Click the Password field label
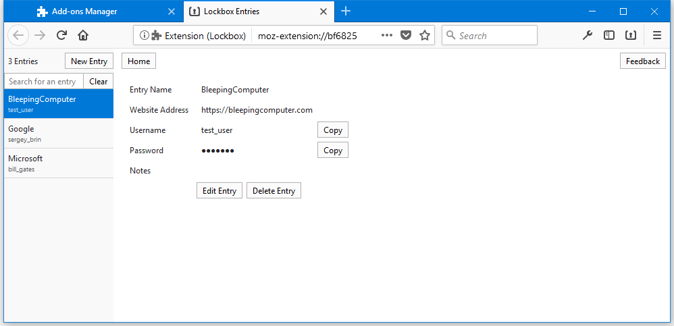Image resolution: width=674 pixels, height=326 pixels. click(147, 151)
